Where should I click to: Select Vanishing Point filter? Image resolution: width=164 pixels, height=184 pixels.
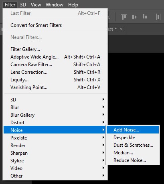(x=55, y=87)
